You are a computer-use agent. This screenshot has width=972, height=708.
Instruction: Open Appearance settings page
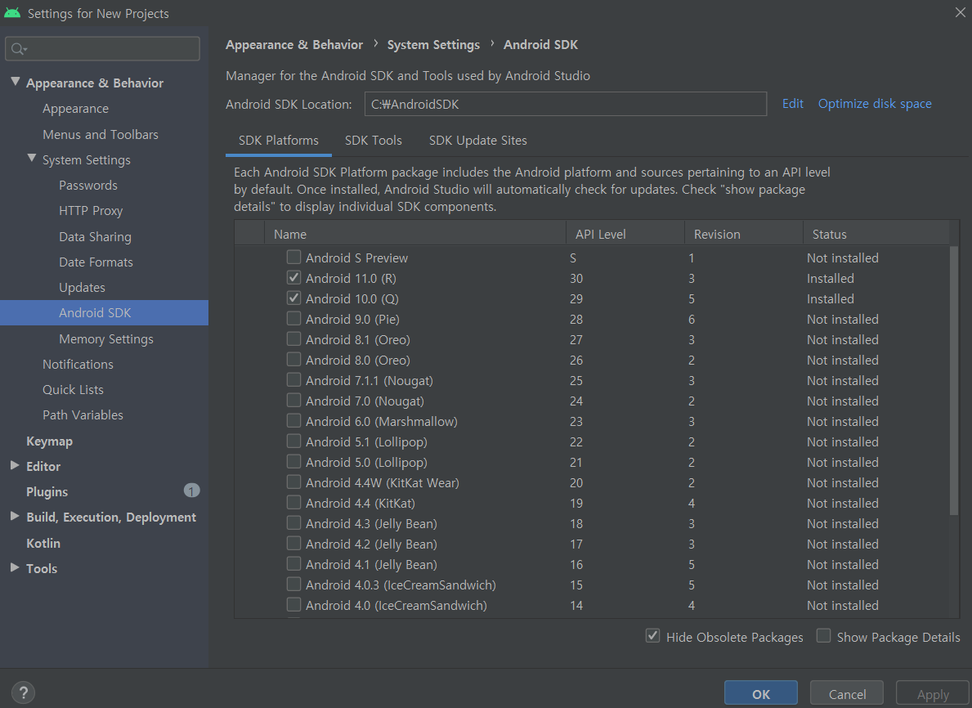76,109
